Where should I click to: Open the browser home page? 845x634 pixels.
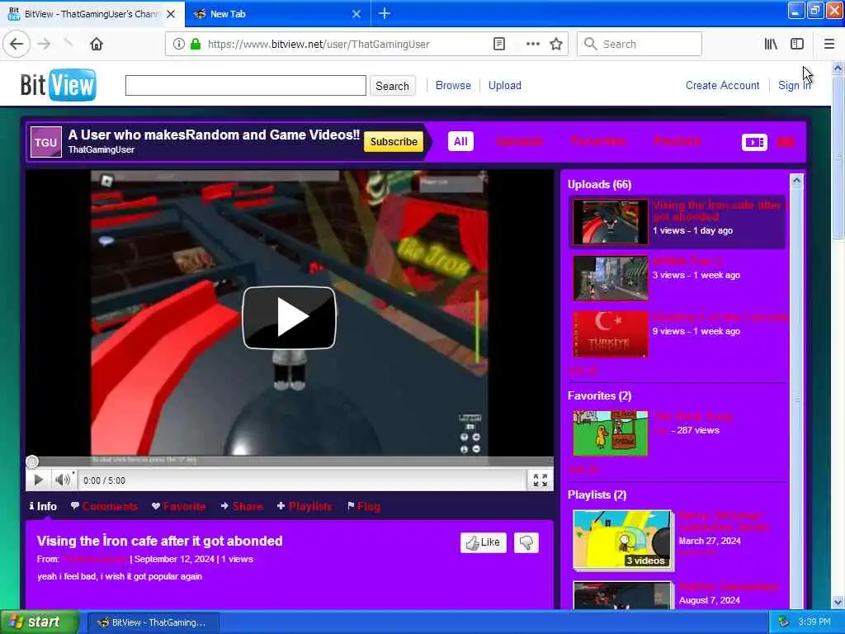(97, 44)
